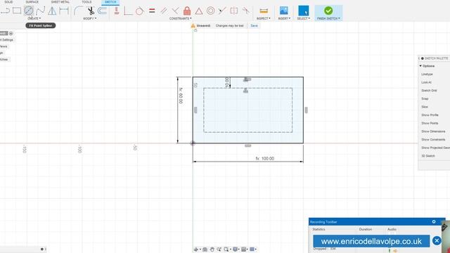450x253 pixels.
Task: Click the Show Constraints option label
Action: 433,139
